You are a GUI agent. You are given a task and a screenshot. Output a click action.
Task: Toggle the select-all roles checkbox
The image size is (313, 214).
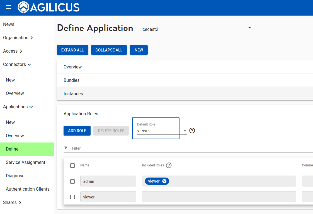[72, 166]
